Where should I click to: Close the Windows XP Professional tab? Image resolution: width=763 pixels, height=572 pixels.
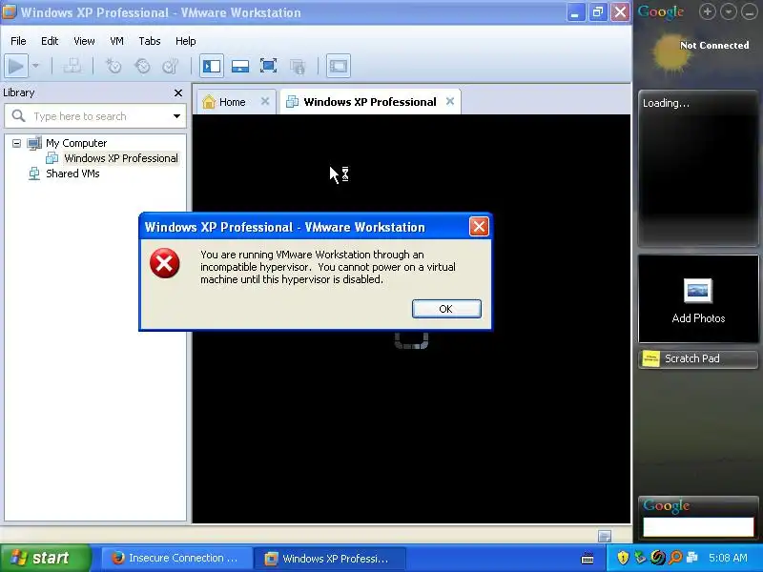pyautogui.click(x=450, y=101)
